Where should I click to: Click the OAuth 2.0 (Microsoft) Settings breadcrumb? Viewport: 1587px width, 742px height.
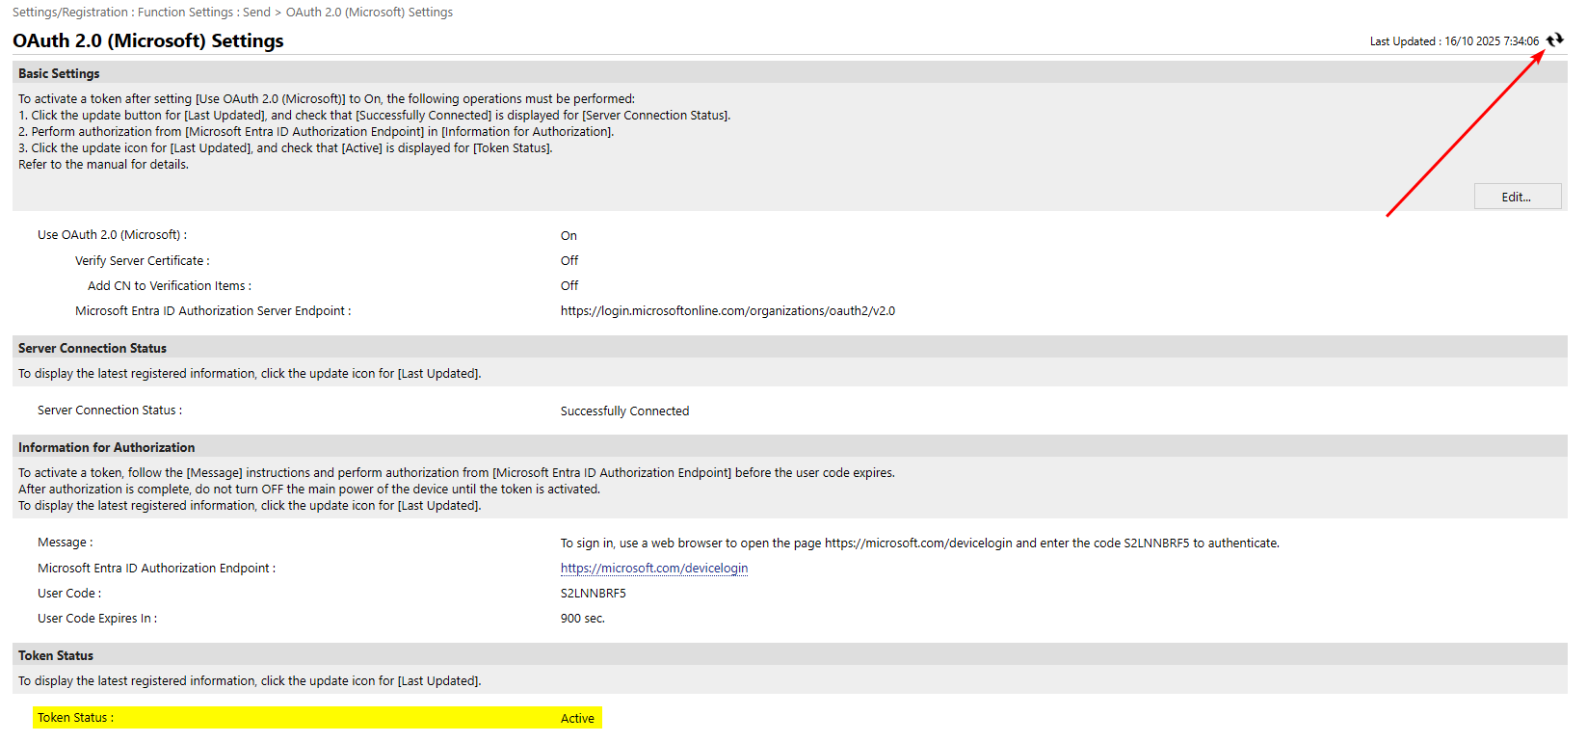369,13
